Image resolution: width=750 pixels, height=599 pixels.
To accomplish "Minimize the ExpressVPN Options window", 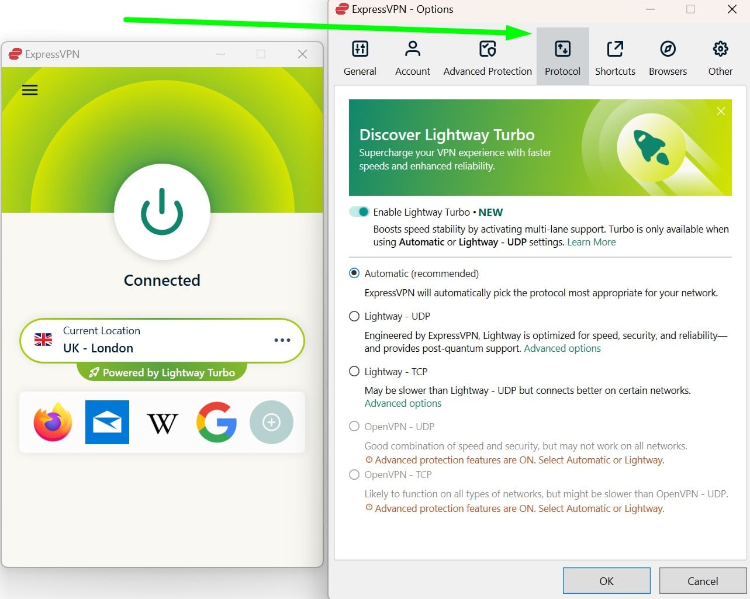I will (x=650, y=9).
